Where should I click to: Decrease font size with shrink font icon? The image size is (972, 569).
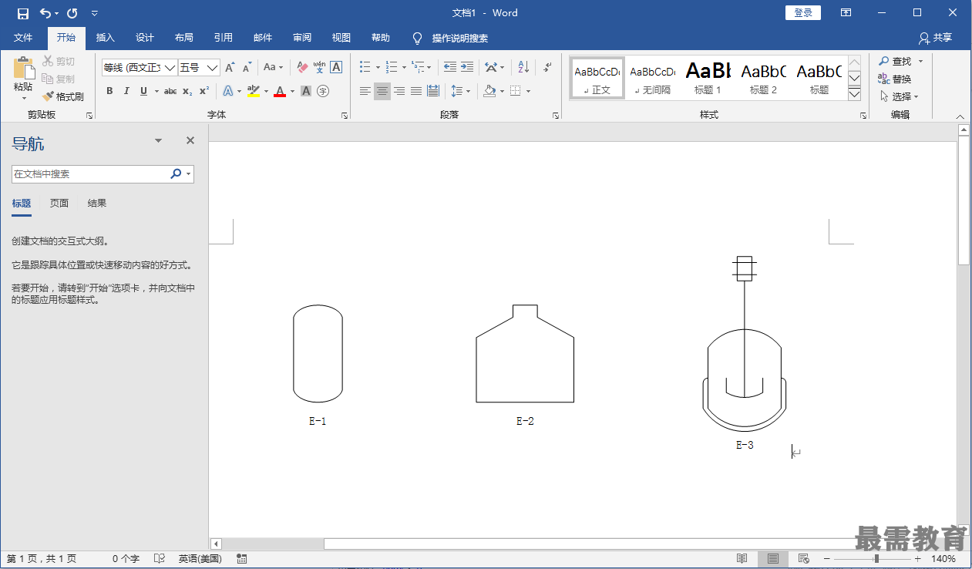[247, 68]
